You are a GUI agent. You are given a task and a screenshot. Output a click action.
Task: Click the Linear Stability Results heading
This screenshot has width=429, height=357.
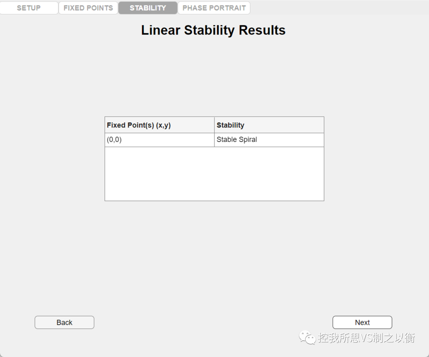coord(213,31)
